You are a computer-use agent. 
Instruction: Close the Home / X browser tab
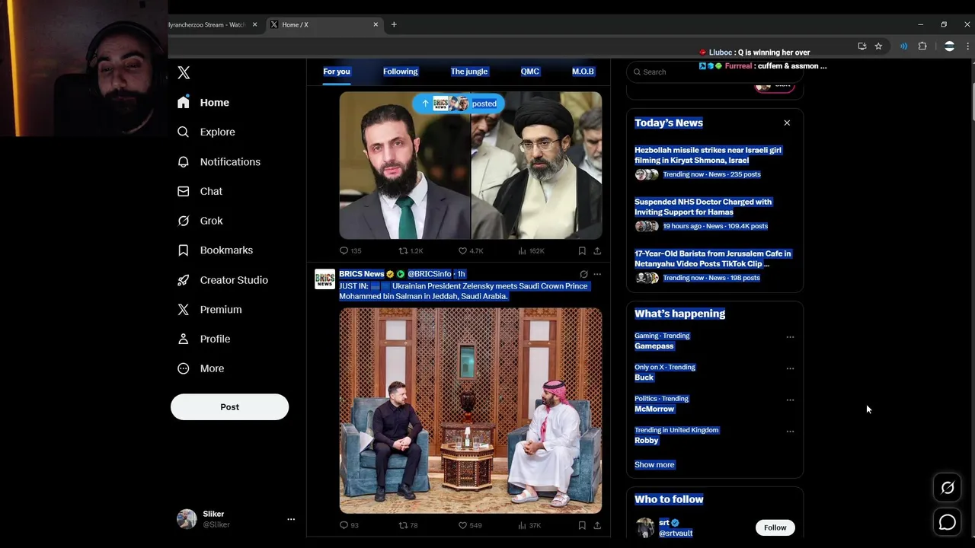point(376,24)
